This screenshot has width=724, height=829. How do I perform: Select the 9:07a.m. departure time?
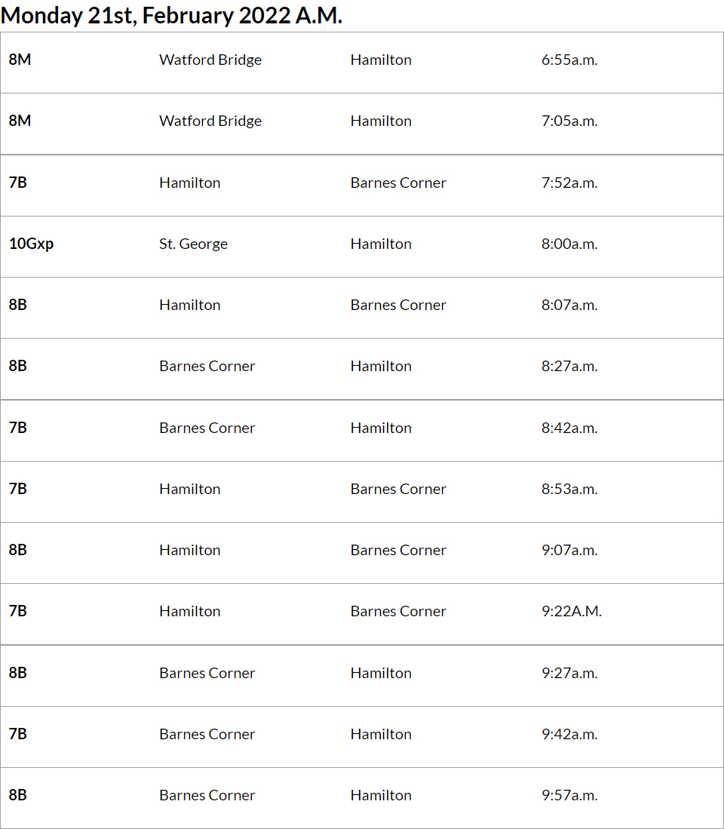point(569,551)
